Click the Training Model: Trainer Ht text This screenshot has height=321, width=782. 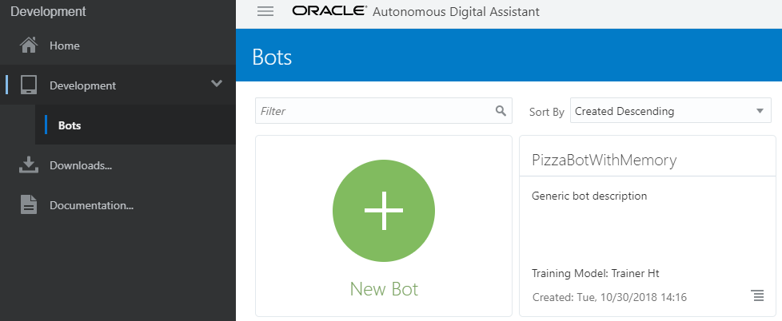(x=596, y=273)
